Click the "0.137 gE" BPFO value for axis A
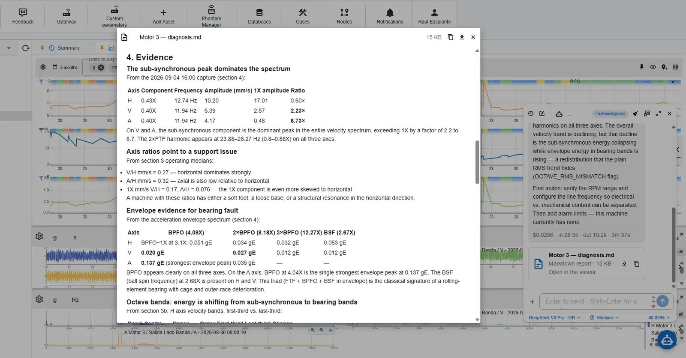This screenshot has width=686, height=358. 153,263
